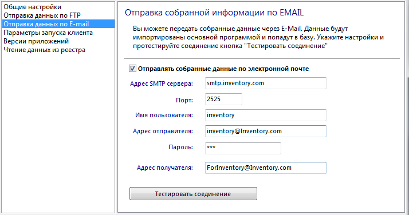Viewport: 409px width, 215px height.
Task: Click the Адрес получателя label
Action: click(165, 168)
